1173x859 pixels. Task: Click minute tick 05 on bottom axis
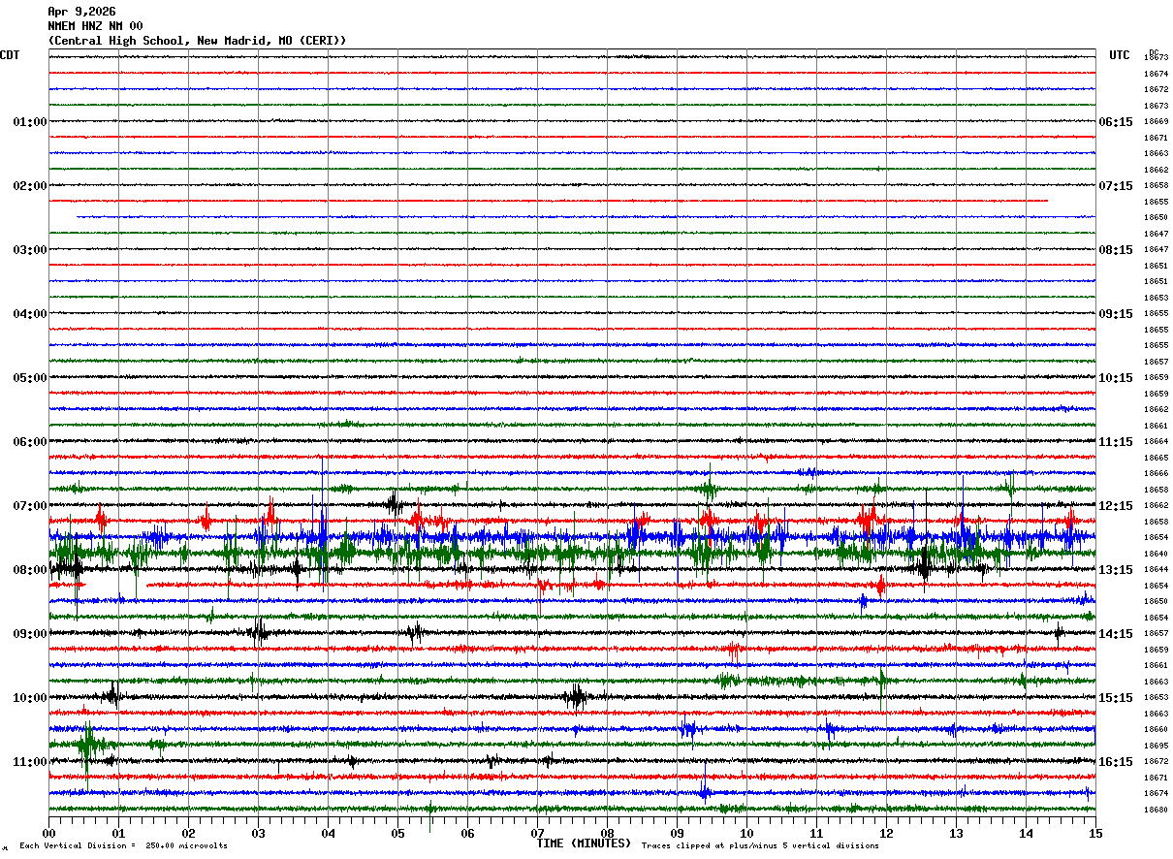coord(397,833)
